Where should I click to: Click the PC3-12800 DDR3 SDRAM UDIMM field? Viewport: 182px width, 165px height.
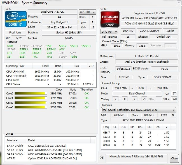point(143,120)
